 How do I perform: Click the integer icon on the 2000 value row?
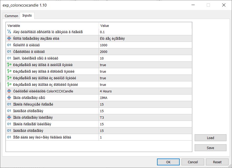[9, 52]
